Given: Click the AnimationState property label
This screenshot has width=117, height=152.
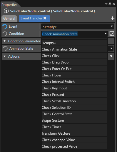Looking at the screenshot, I should 21,49.
